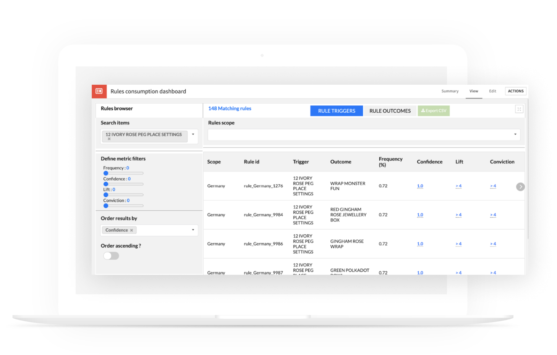Viewport: 557px width, 355px height.
Task: Click the Confidence column header
Action: pyautogui.click(x=429, y=162)
